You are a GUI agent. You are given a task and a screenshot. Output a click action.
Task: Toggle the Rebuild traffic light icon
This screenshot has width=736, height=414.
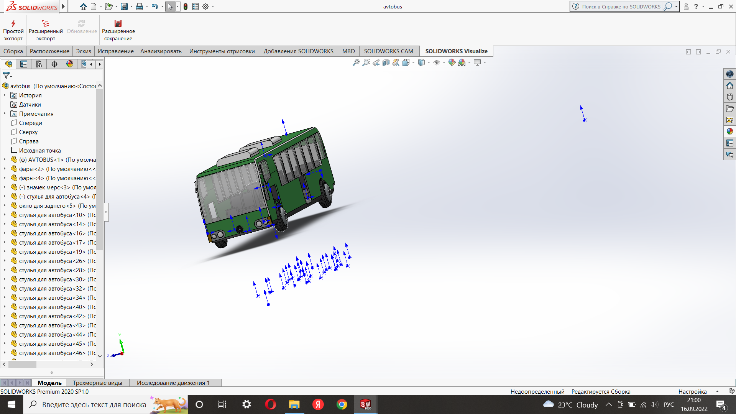click(186, 7)
